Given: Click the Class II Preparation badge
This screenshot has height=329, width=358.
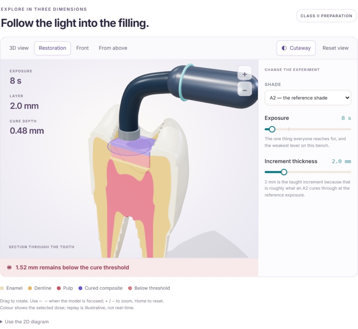Looking at the screenshot, I should coord(326,16).
